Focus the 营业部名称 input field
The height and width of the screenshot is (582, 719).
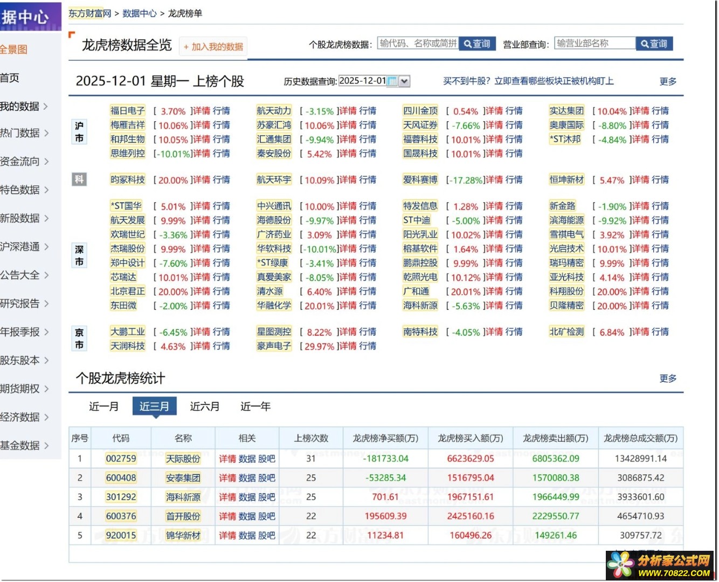(x=594, y=44)
